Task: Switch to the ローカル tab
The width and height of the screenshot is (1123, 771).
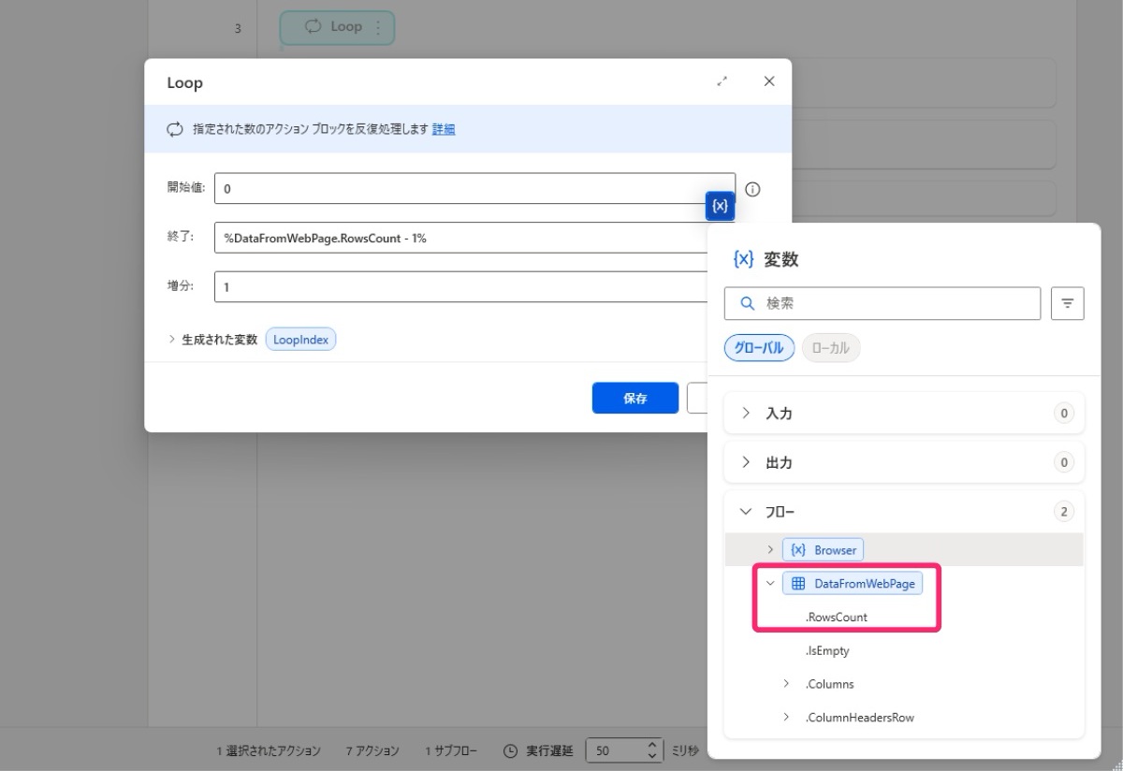Action: point(831,348)
